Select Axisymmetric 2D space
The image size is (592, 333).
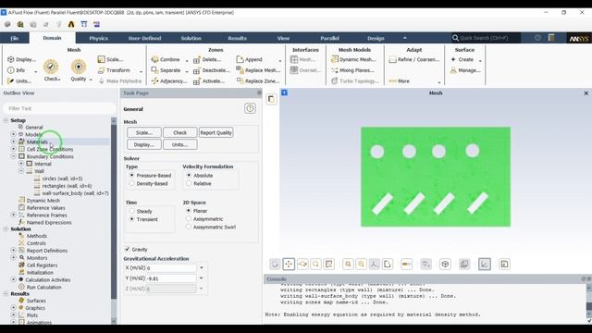(189, 219)
